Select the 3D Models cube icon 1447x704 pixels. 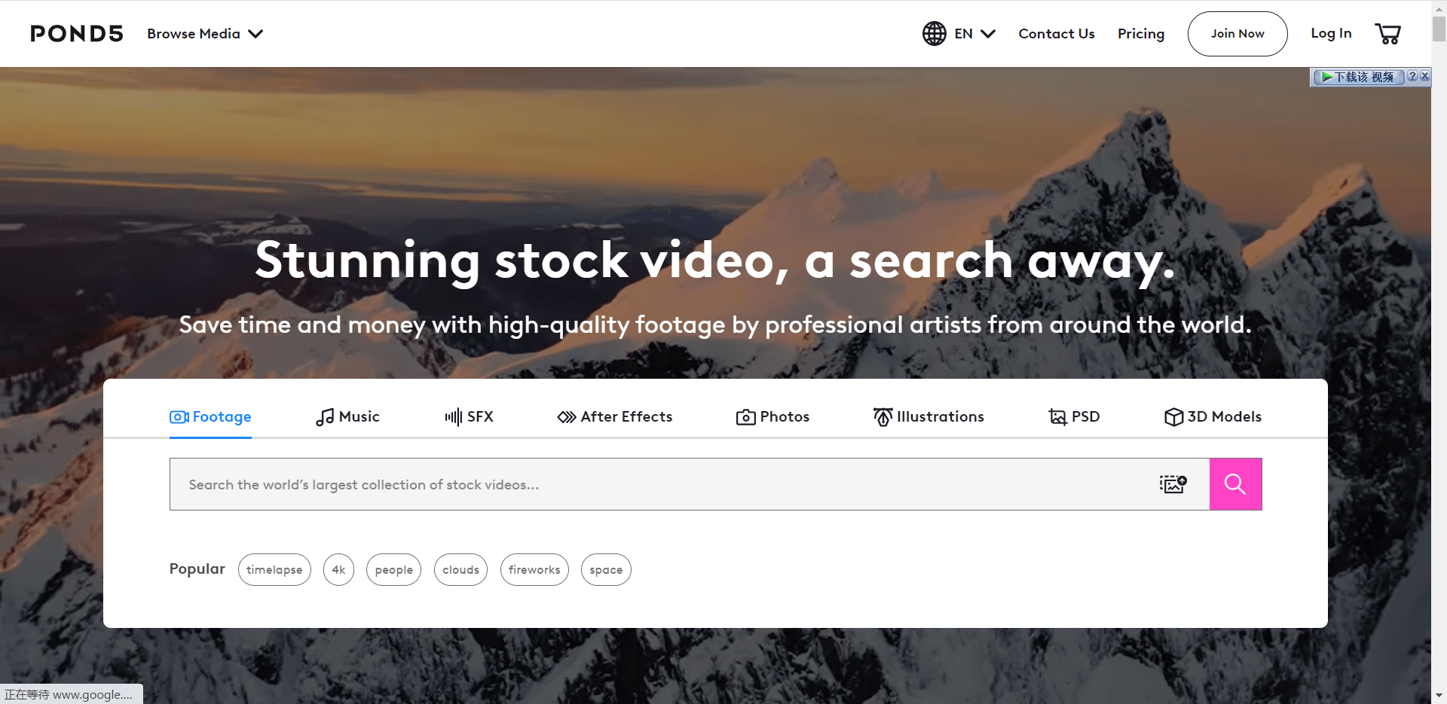pos(1173,417)
